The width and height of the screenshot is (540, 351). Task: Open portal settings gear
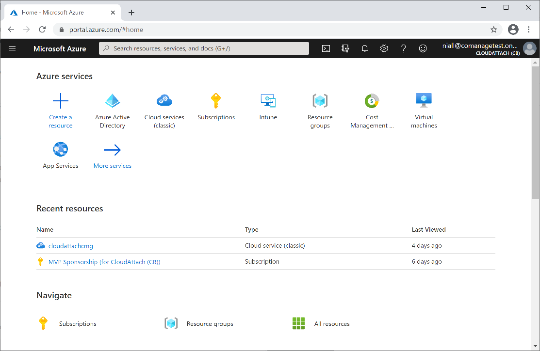pyautogui.click(x=384, y=48)
